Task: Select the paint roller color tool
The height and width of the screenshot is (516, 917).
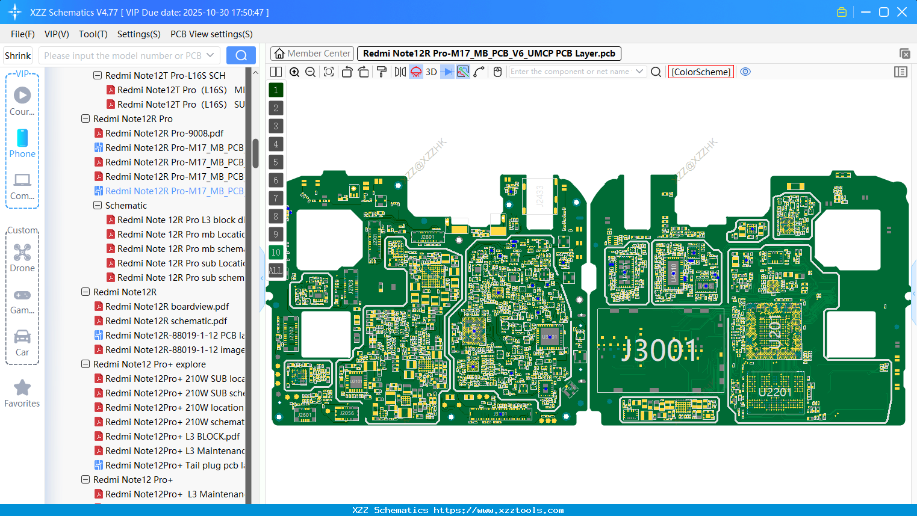Action: point(381,72)
